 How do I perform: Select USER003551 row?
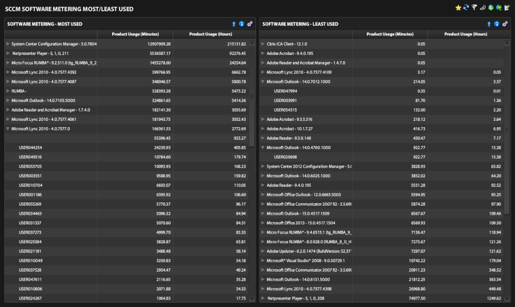[127, 176]
